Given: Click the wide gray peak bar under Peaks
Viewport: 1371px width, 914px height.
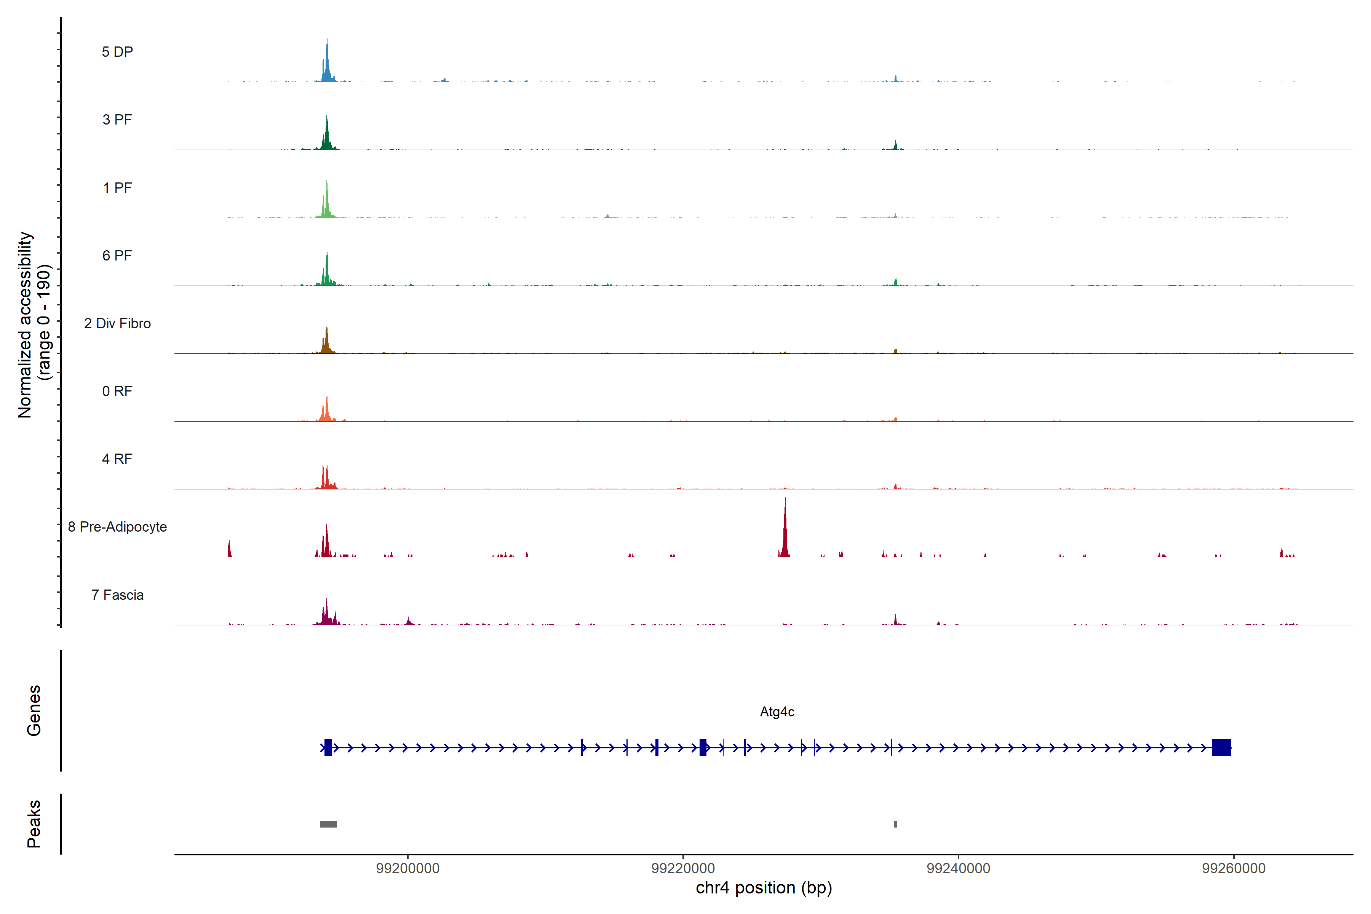Looking at the screenshot, I should [328, 824].
